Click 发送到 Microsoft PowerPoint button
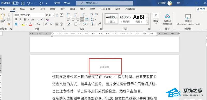 click(188, 19)
